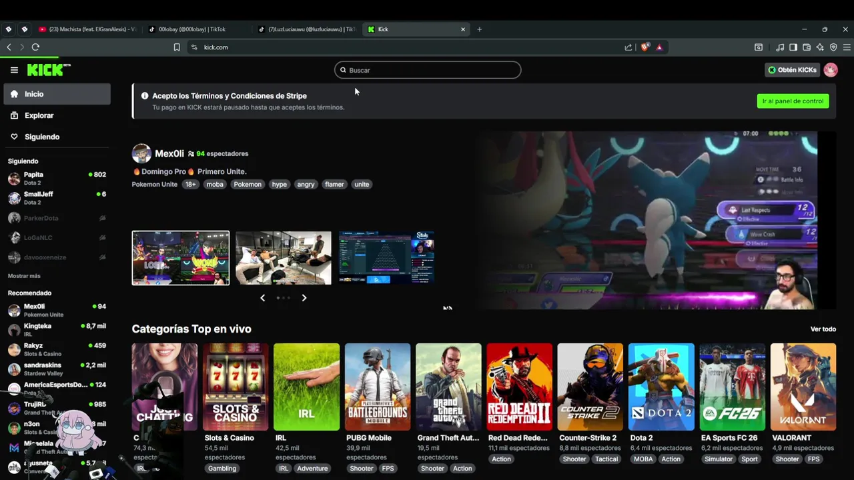Open the Leo AI sparkle icon
This screenshot has height=480, width=854.
(x=820, y=47)
